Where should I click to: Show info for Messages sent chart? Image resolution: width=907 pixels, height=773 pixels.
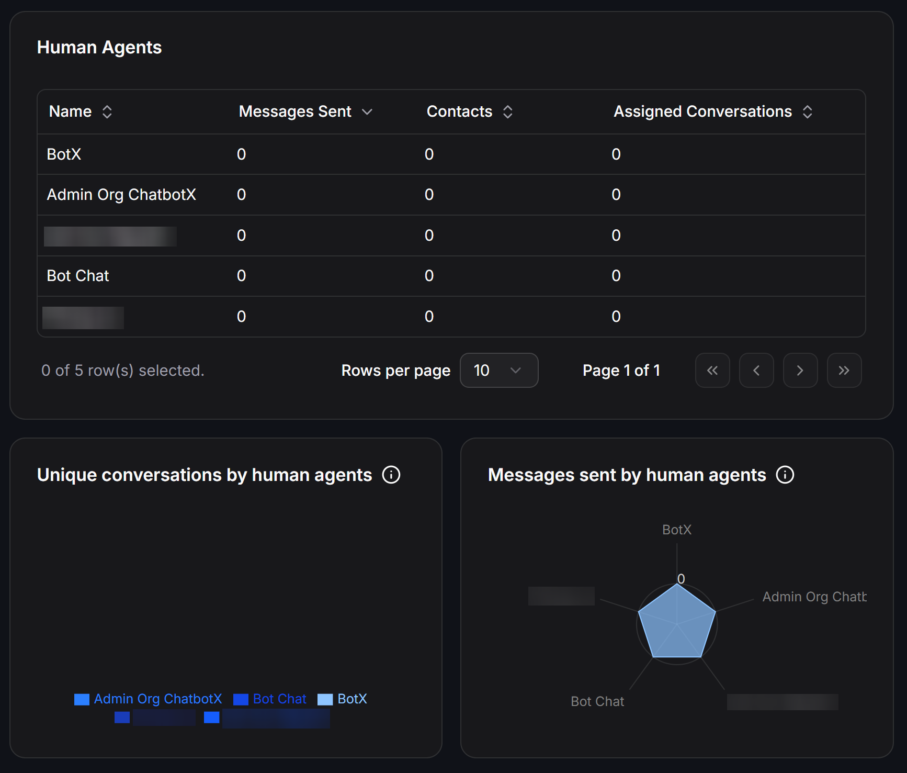pos(785,475)
